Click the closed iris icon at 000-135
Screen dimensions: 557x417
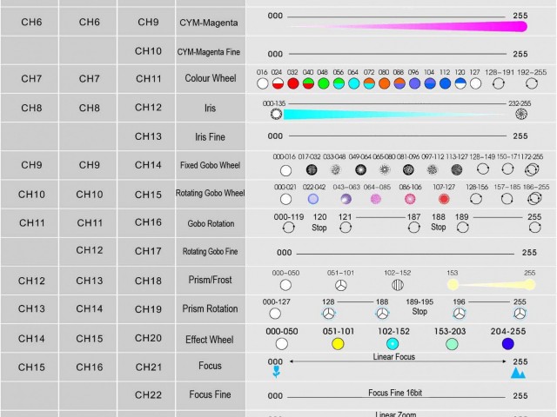[x=276, y=114]
